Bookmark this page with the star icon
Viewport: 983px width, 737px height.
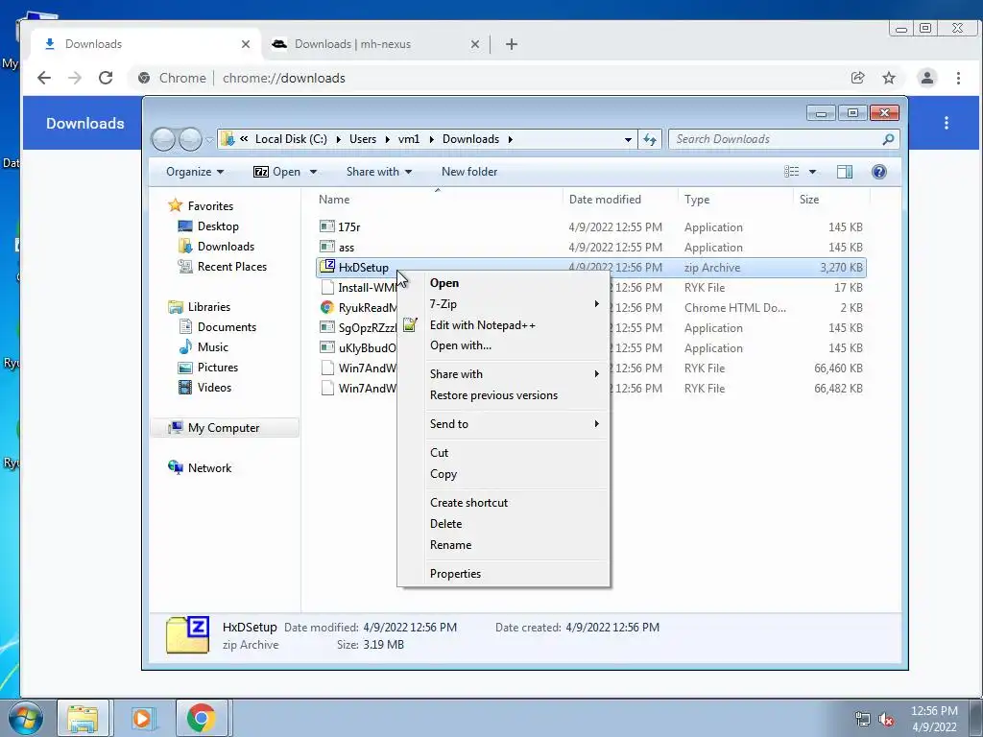click(888, 78)
